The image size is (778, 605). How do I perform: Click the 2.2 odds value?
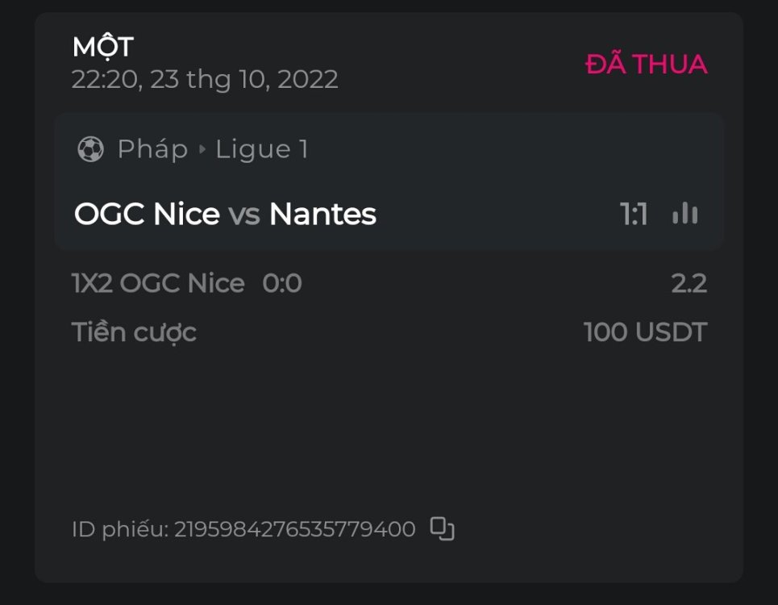pyautogui.click(x=689, y=283)
